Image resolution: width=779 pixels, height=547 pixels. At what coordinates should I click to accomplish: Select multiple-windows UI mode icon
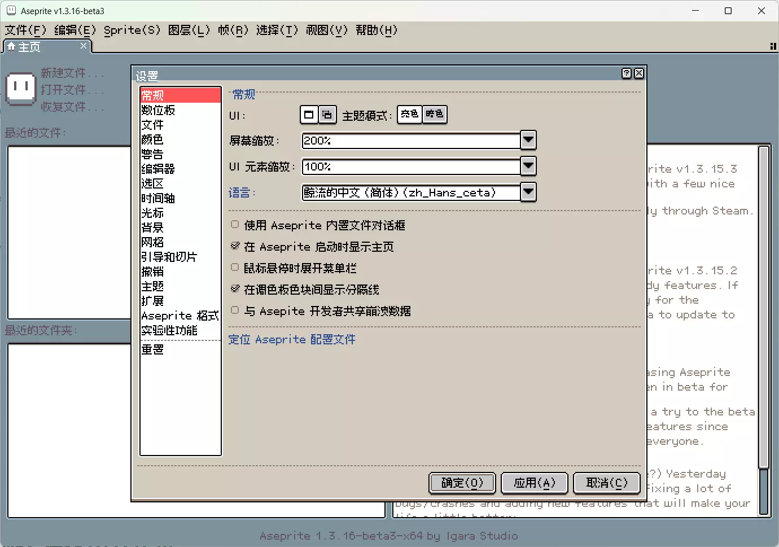[x=327, y=115]
